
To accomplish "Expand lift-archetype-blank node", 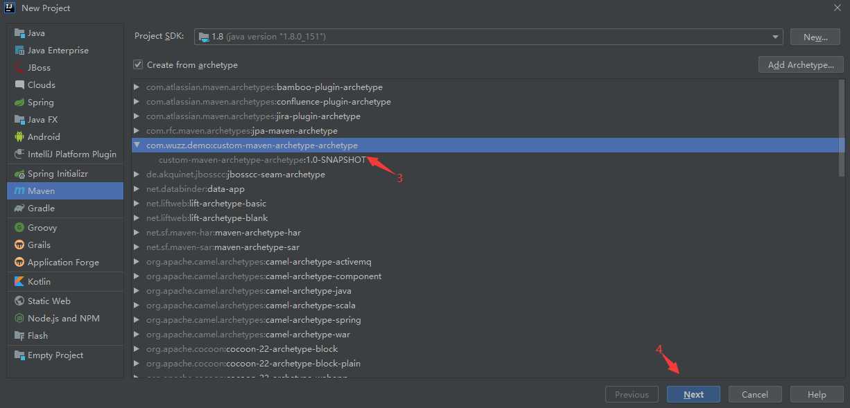I will (x=137, y=218).
